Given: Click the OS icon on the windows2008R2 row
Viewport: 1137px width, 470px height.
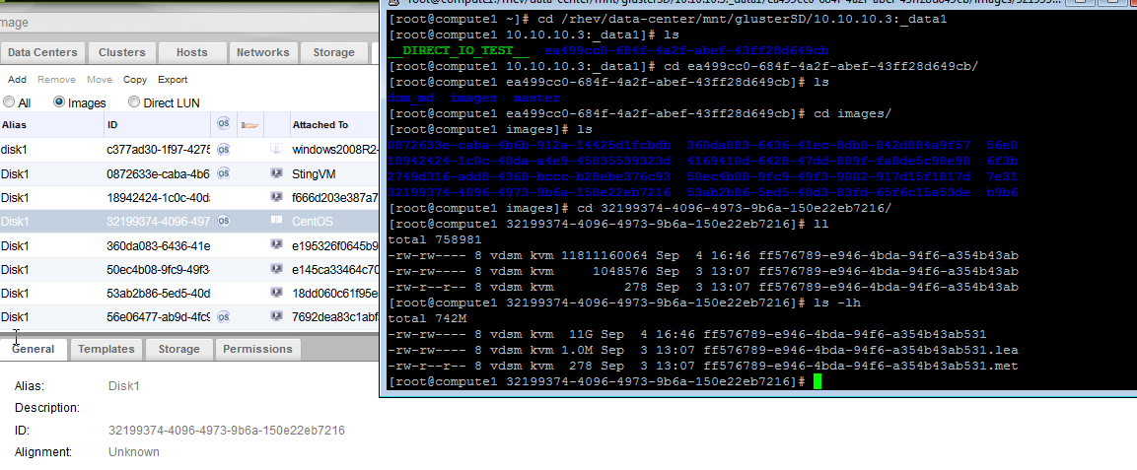Looking at the screenshot, I should coord(224,150).
